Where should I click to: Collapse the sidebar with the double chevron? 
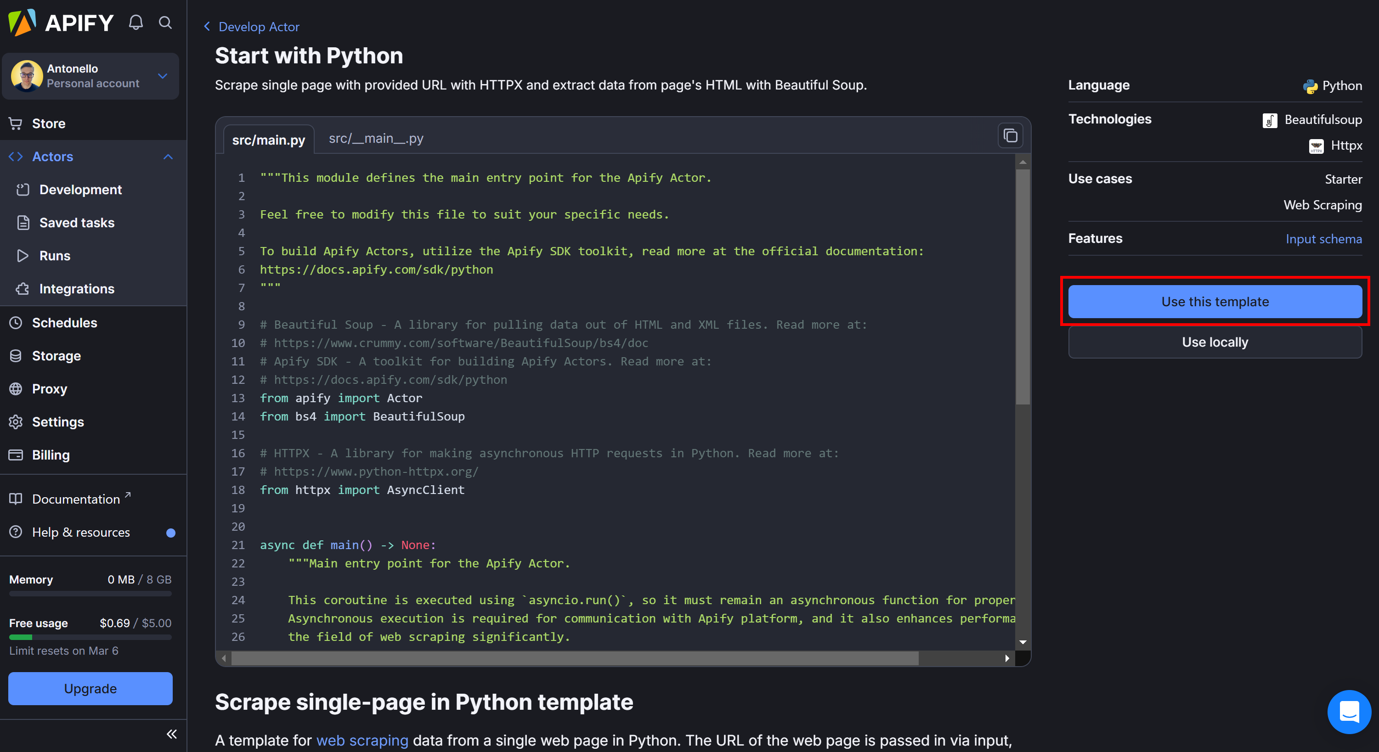coord(171,735)
